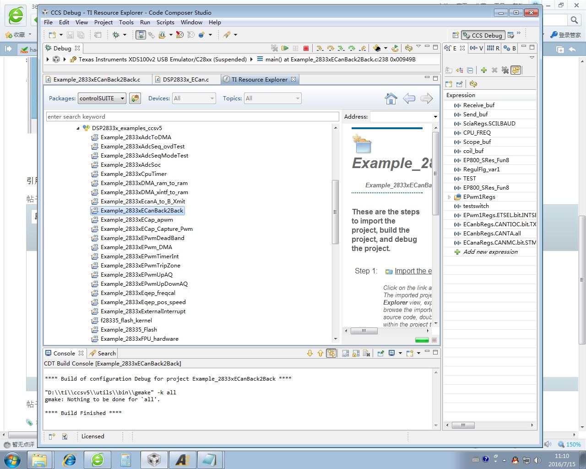The width and height of the screenshot is (586, 469).
Task: Click the Windows Start button
Action: point(12,459)
